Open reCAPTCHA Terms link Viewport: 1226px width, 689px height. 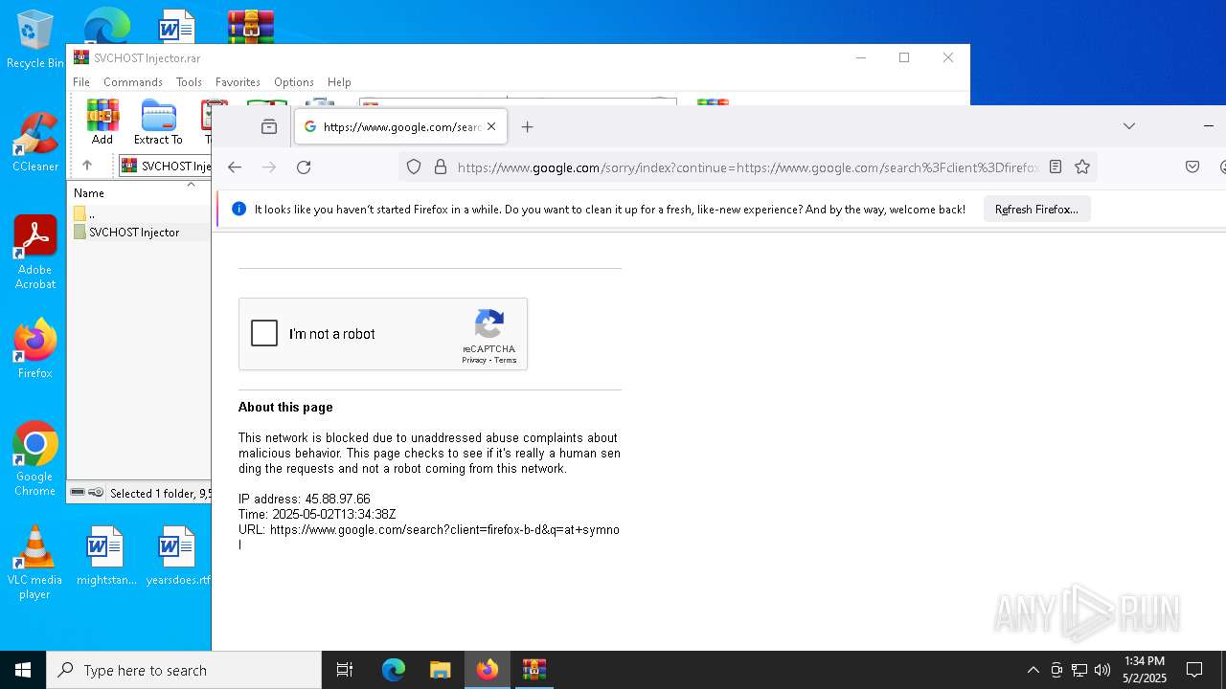pyautogui.click(x=506, y=360)
